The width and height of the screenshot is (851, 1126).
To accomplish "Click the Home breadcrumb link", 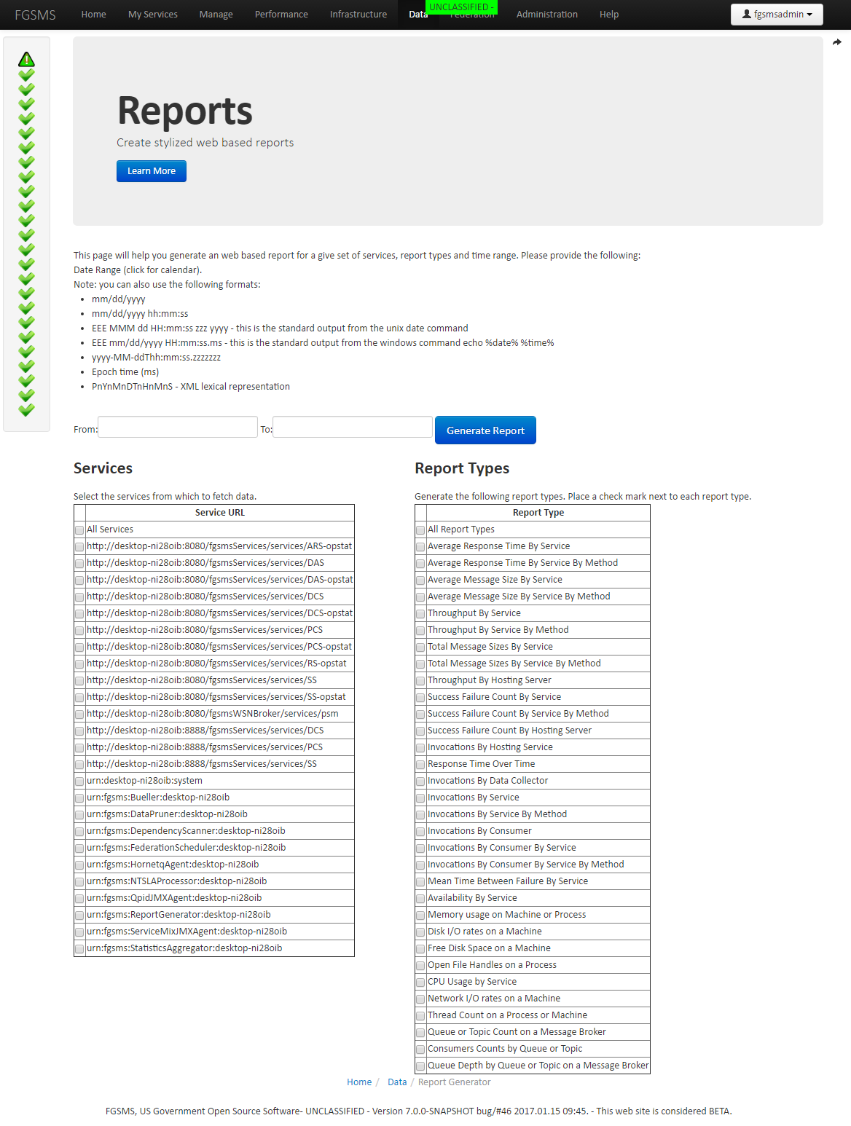I will 359,1082.
